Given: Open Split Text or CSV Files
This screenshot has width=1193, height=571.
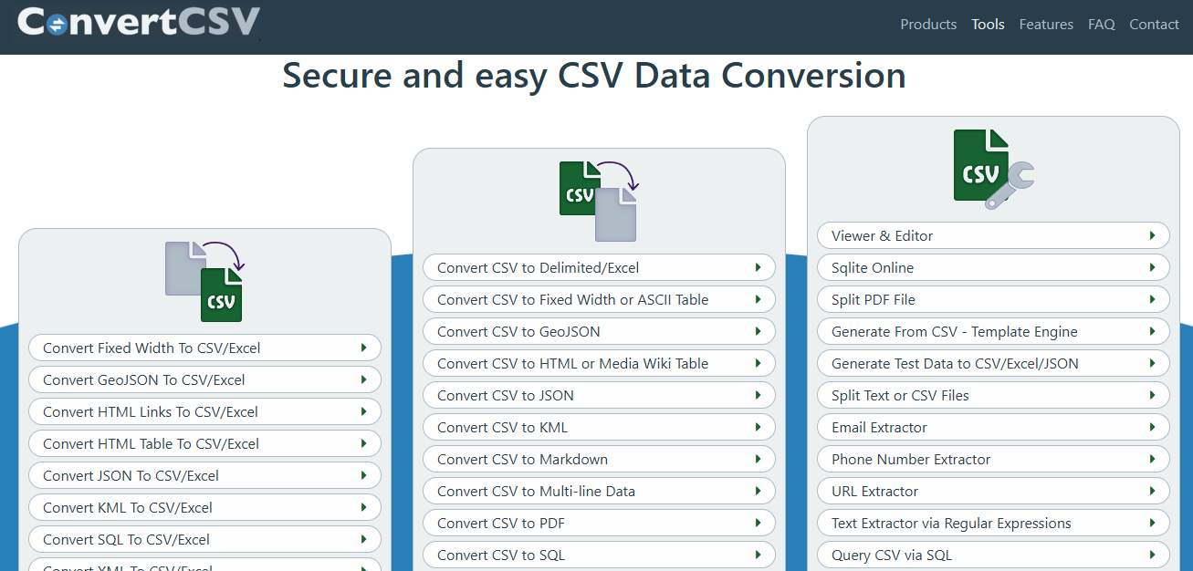Looking at the screenshot, I should click(x=993, y=395).
